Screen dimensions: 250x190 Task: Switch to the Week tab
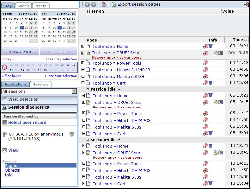(x=24, y=6)
